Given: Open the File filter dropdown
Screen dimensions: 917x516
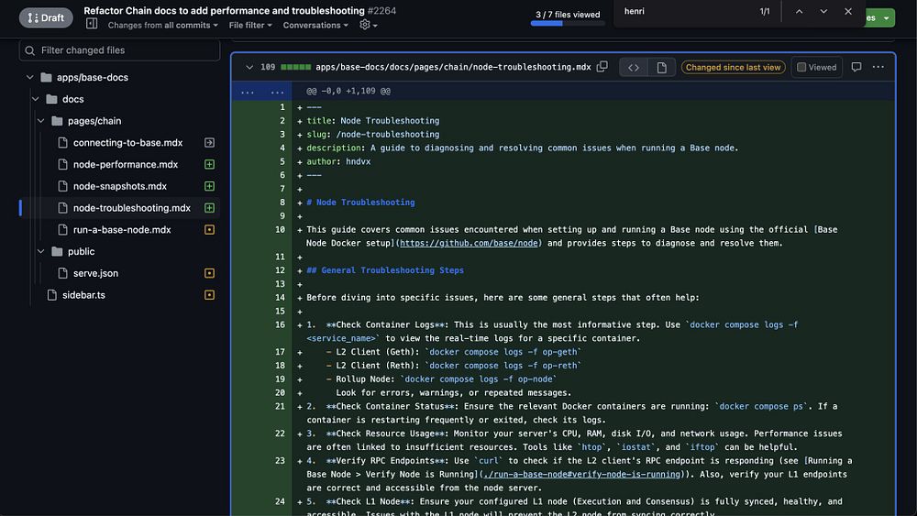Looking at the screenshot, I should pyautogui.click(x=250, y=26).
